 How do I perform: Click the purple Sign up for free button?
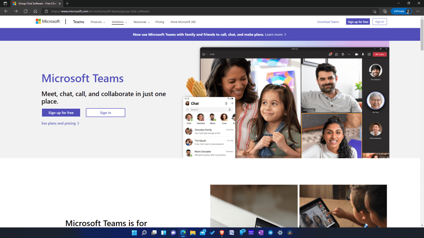pyautogui.click(x=61, y=112)
